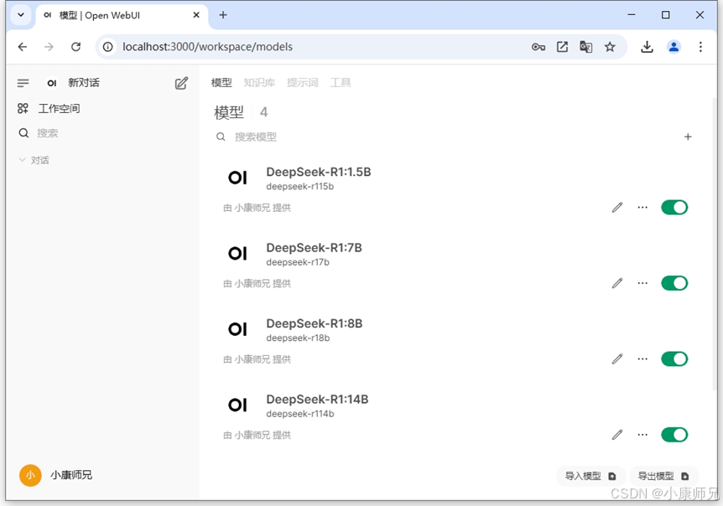The image size is (723, 506).
Task: Click the 导出模型 export button
Action: pyautogui.click(x=663, y=475)
